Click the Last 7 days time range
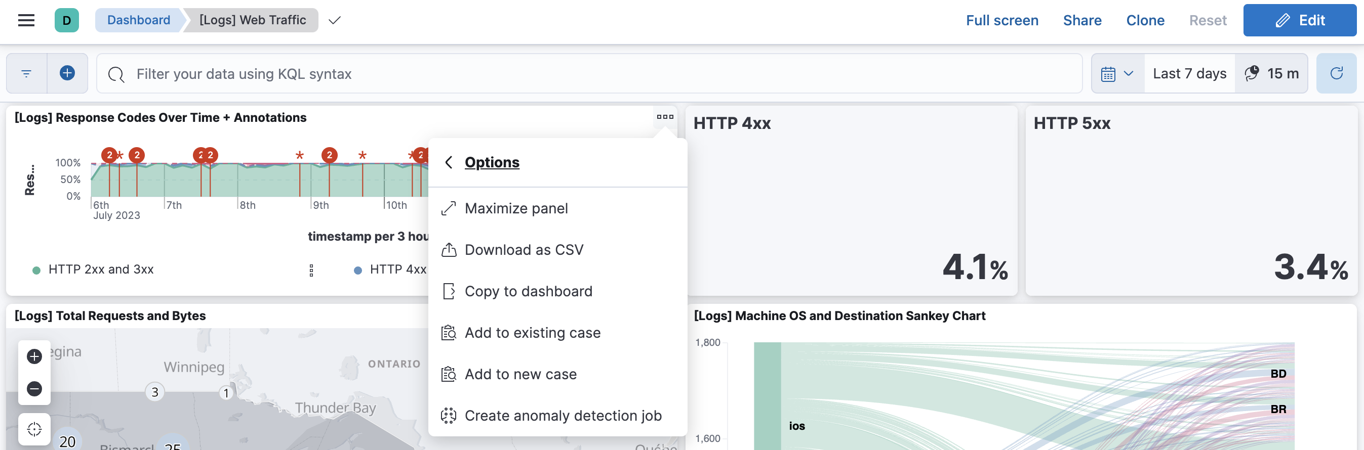Image resolution: width=1364 pixels, height=450 pixels. pyautogui.click(x=1189, y=73)
